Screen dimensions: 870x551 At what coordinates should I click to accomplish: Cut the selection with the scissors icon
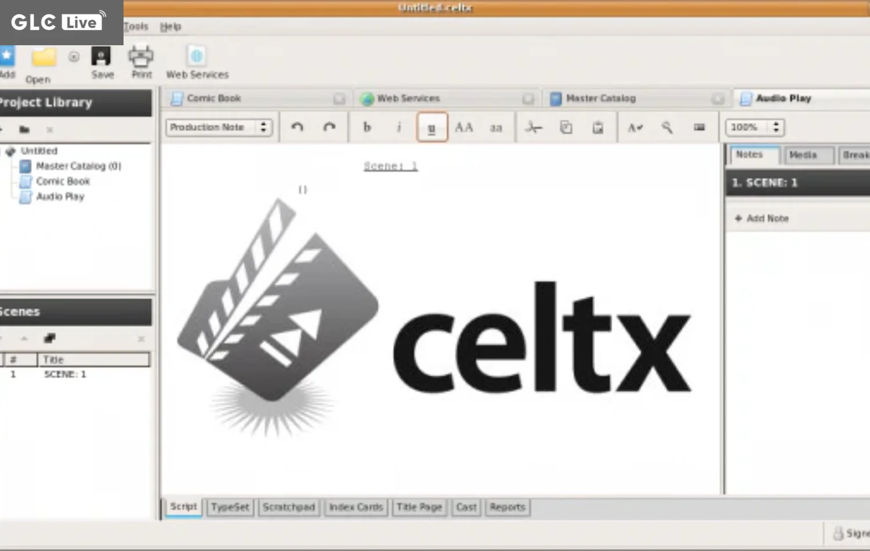point(534,128)
